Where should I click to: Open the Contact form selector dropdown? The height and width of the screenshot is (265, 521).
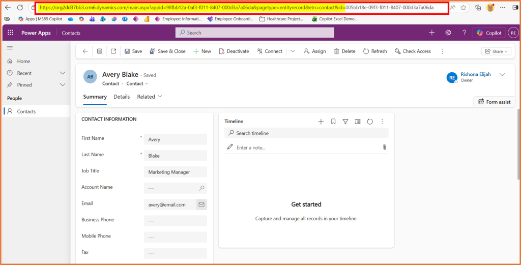pyautogui.click(x=137, y=84)
